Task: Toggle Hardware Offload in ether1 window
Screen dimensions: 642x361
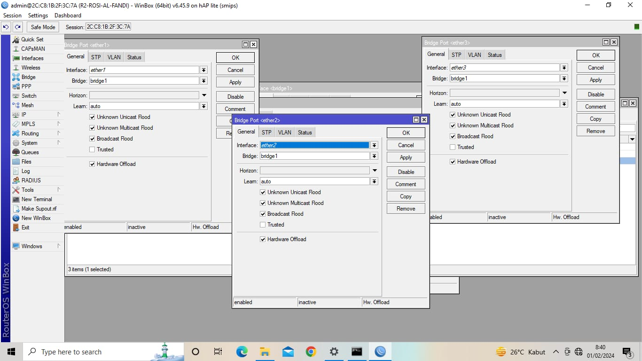Action: [x=92, y=164]
